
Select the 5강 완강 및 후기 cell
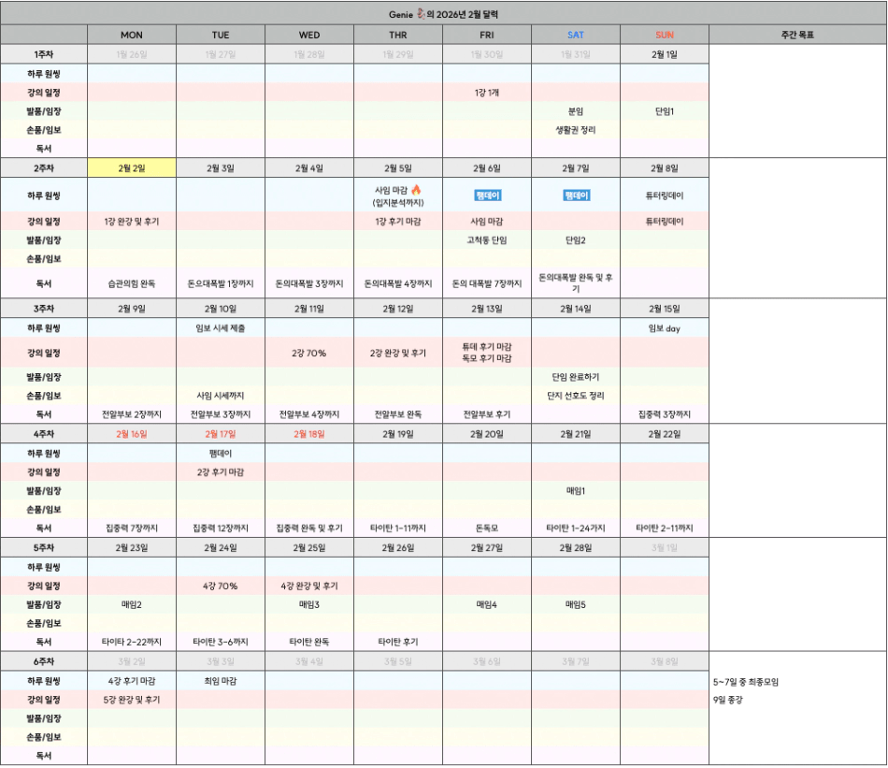click(132, 700)
